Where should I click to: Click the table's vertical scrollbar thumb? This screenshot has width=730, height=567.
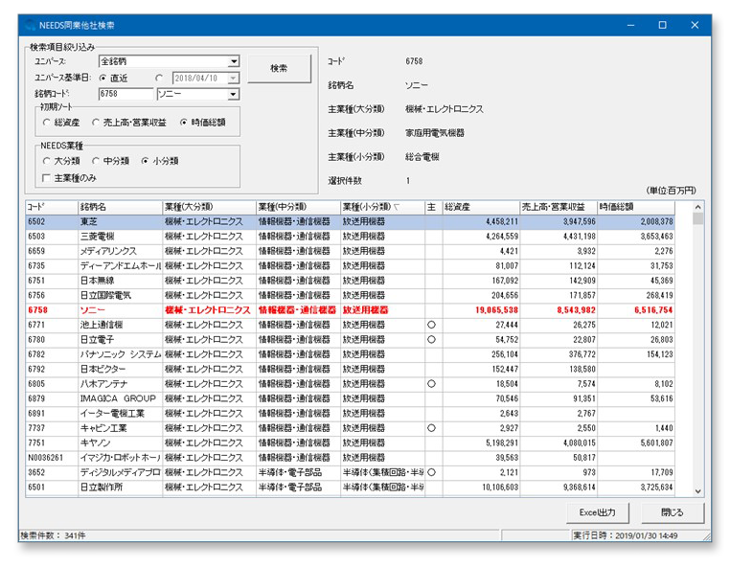[x=697, y=218]
